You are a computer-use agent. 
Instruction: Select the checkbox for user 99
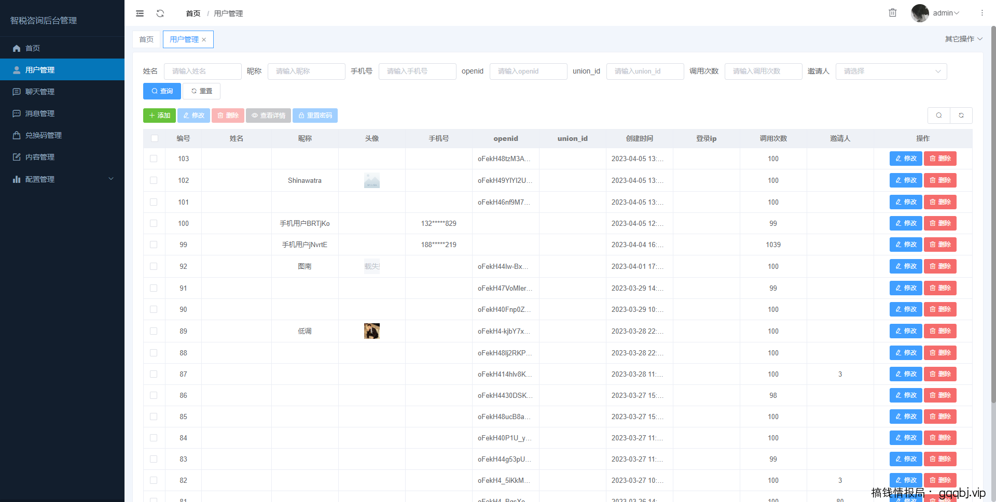coord(154,245)
